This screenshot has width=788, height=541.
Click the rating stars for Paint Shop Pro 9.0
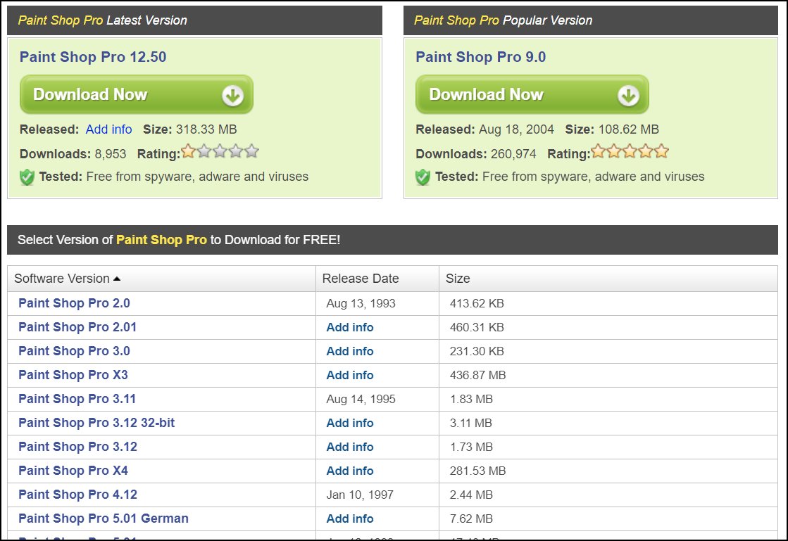tap(630, 151)
